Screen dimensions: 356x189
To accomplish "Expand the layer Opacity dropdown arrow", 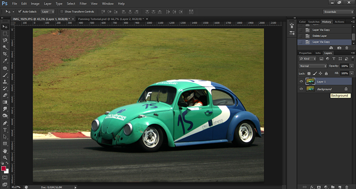I will pyautogui.click(x=352, y=66).
